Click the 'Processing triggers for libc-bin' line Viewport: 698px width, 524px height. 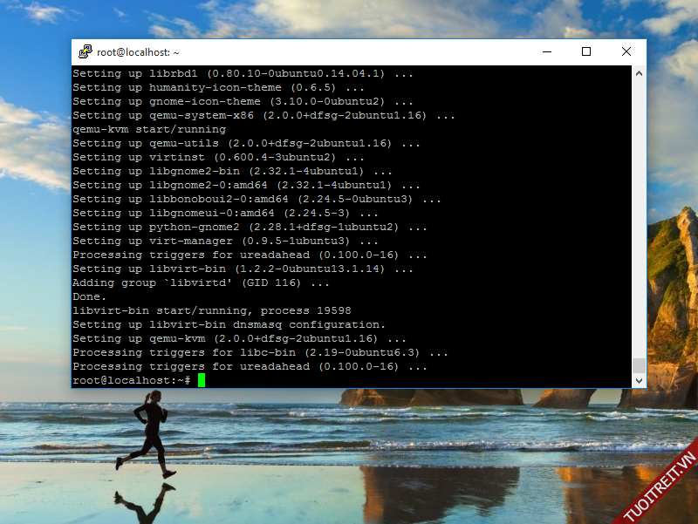[260, 352]
